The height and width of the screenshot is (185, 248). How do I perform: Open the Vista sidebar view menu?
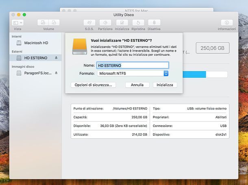click(x=17, y=23)
